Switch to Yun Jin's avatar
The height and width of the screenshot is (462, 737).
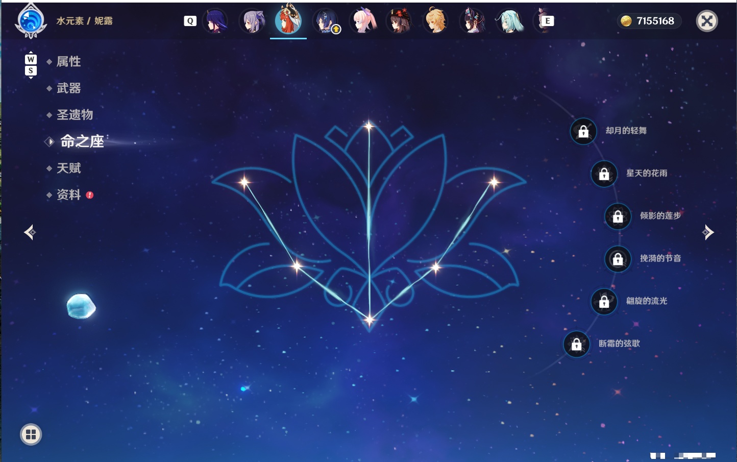[473, 21]
